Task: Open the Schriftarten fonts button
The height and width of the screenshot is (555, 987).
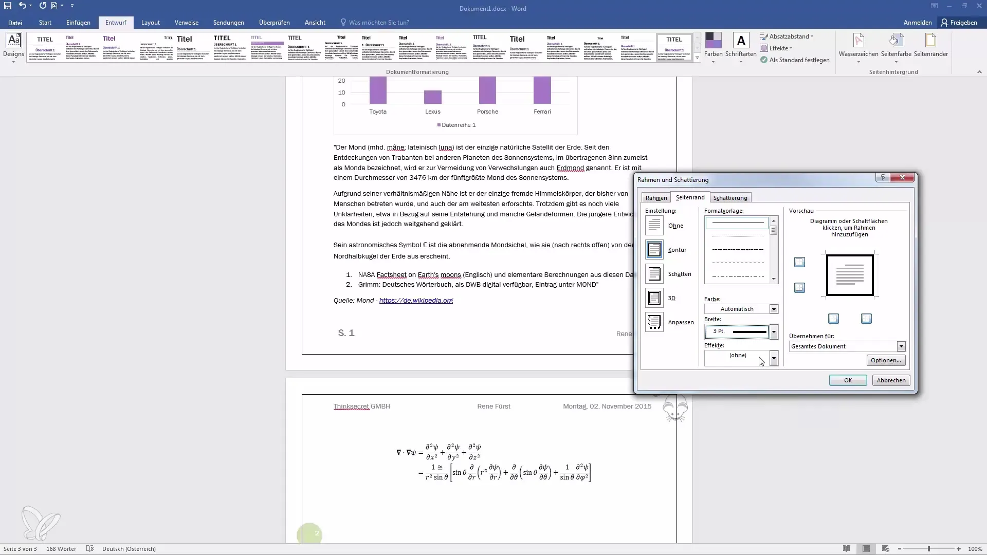Action: point(741,47)
